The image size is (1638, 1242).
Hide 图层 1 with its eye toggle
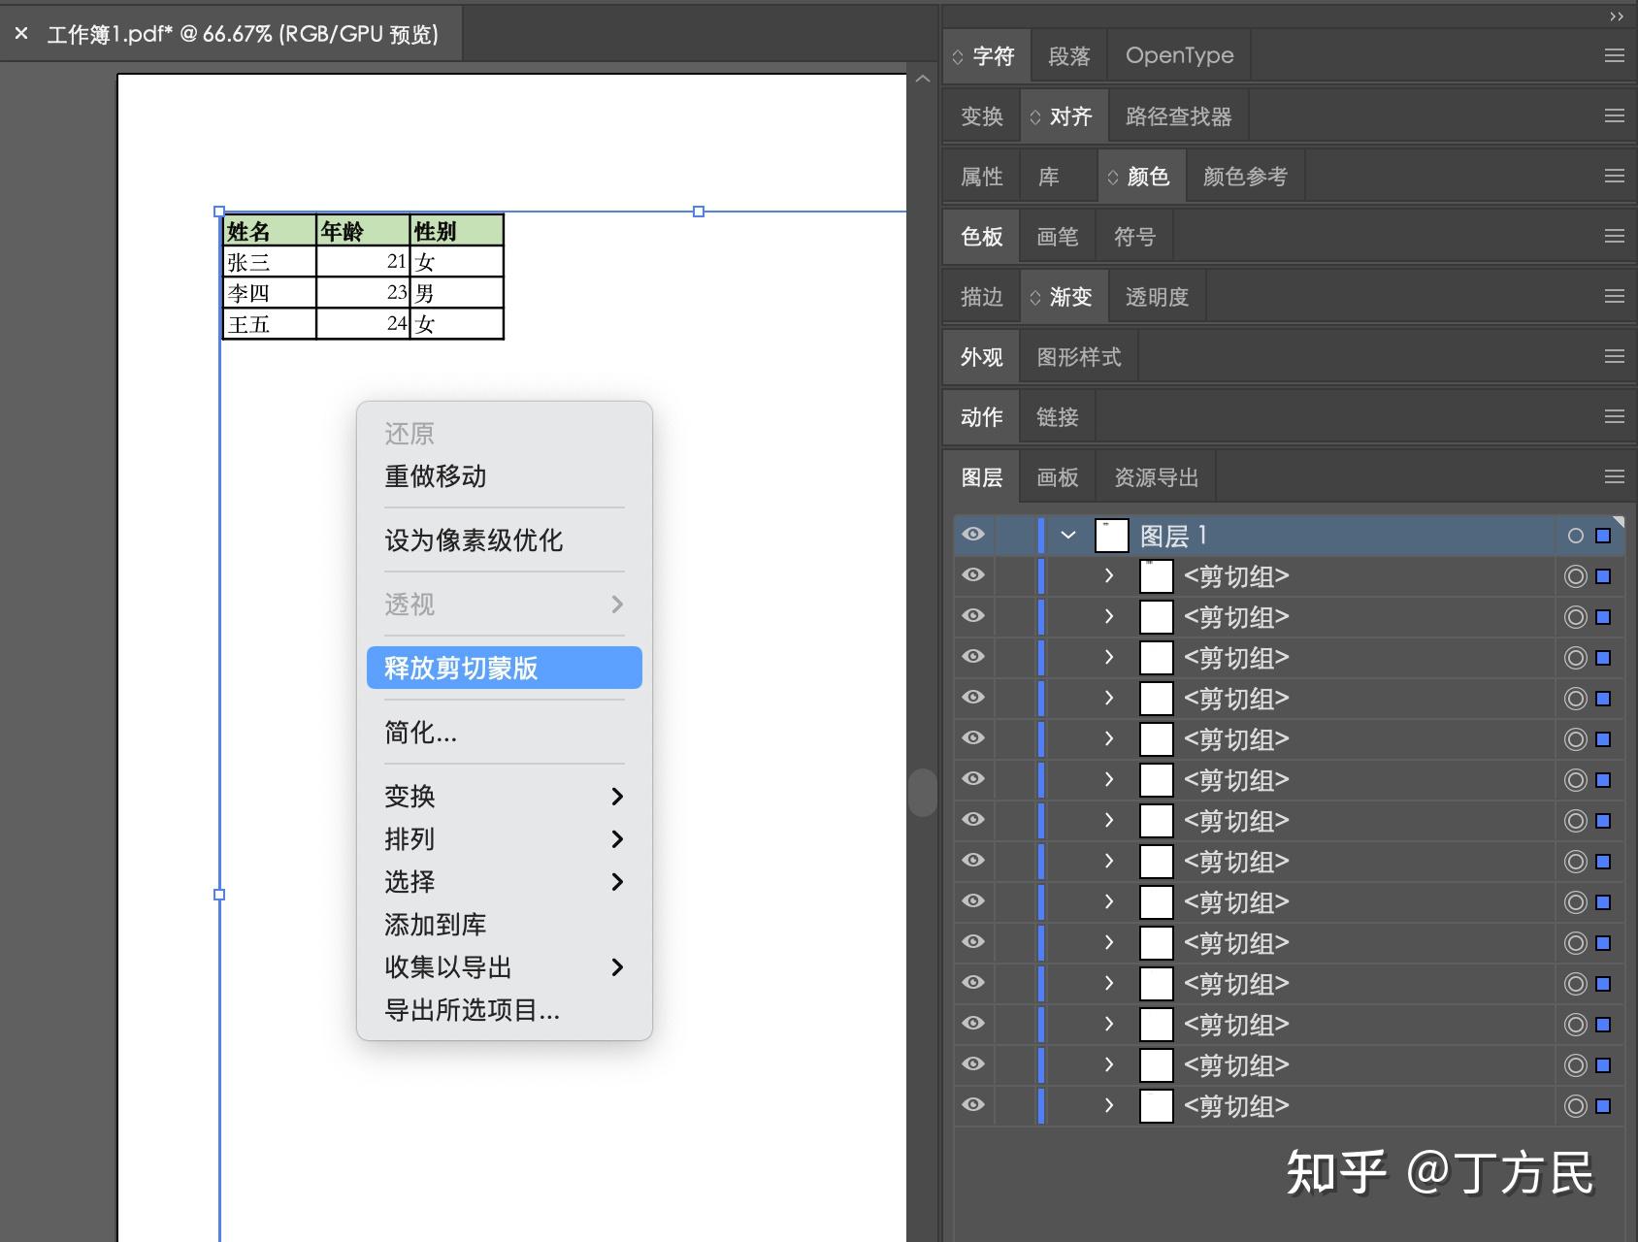click(x=973, y=535)
